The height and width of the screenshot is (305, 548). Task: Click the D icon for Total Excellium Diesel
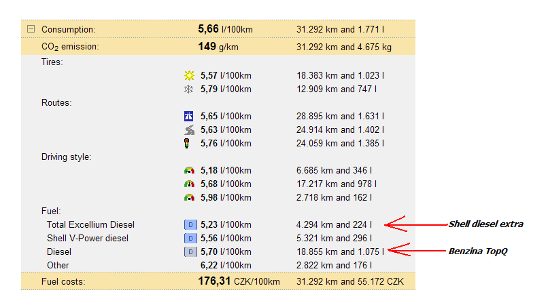tap(190, 224)
